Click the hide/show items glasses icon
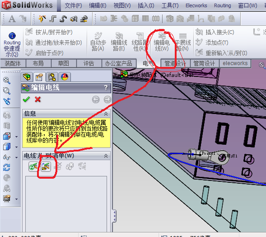The height and width of the screenshot is (237, 266). point(7,157)
